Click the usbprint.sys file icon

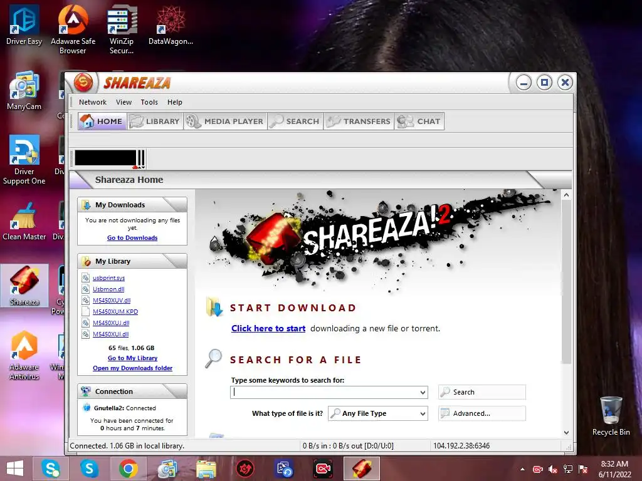85,277
